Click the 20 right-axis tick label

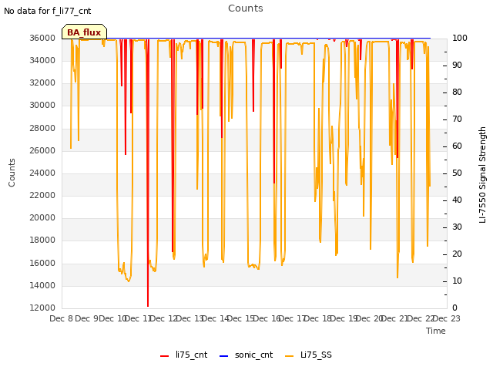457,254
